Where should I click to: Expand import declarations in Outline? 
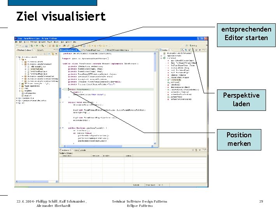[161, 56]
